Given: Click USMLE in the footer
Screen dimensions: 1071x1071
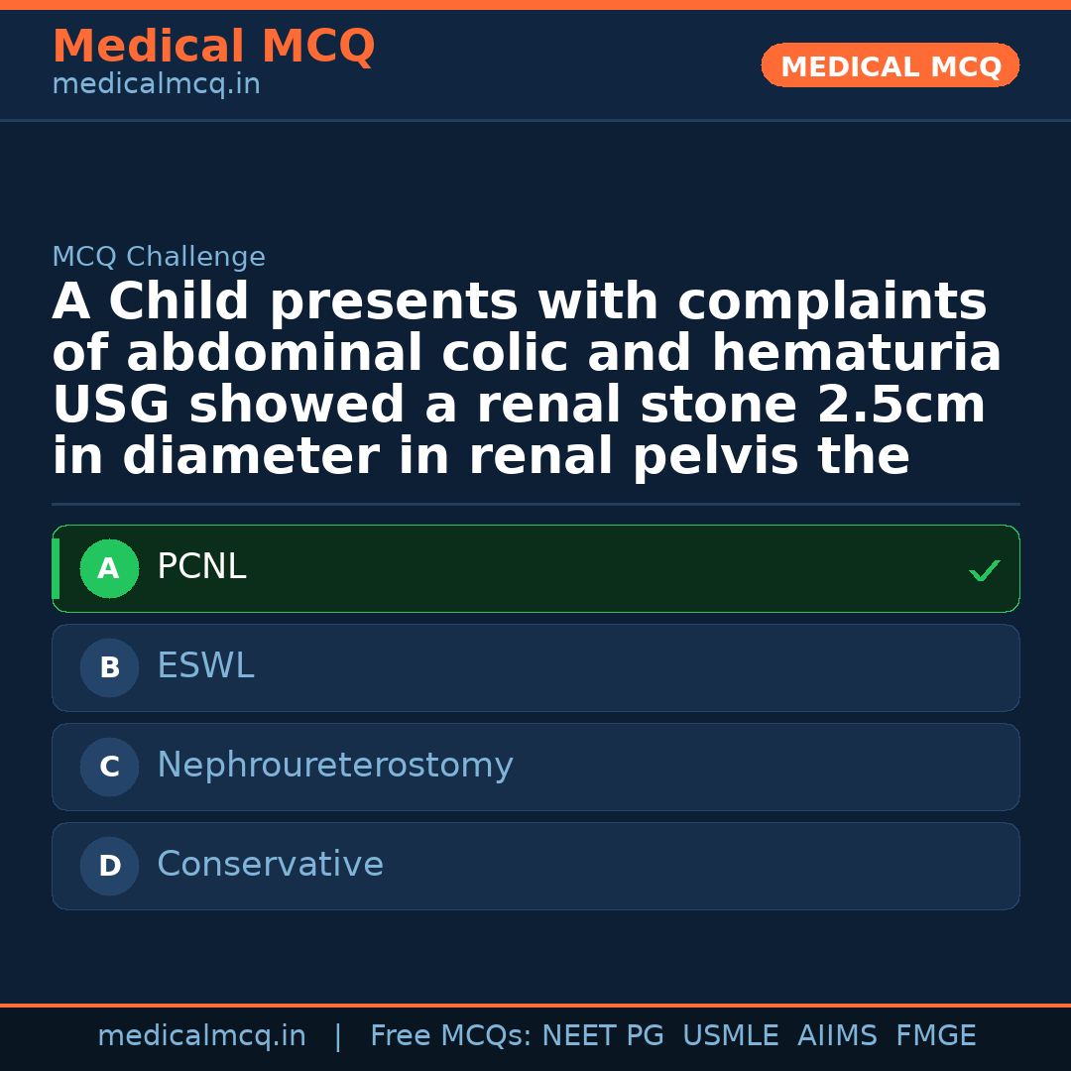Looking at the screenshot, I should click(730, 1036).
